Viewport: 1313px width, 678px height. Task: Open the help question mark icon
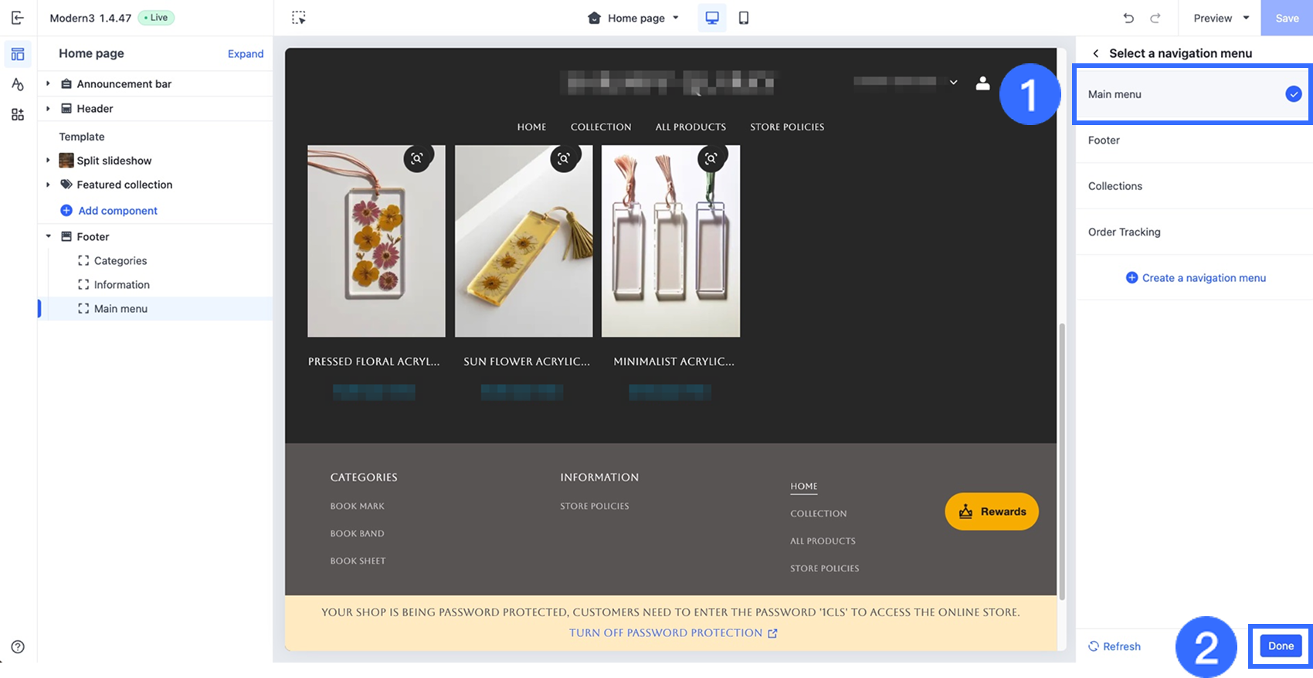point(17,646)
